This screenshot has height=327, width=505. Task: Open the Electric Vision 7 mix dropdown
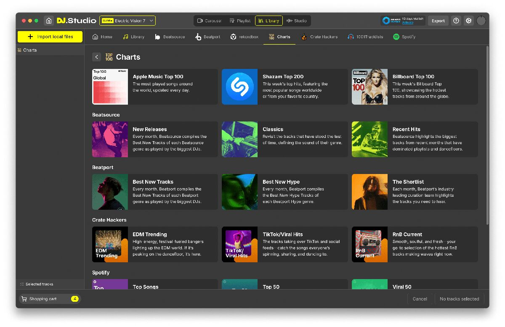pyautogui.click(x=128, y=21)
